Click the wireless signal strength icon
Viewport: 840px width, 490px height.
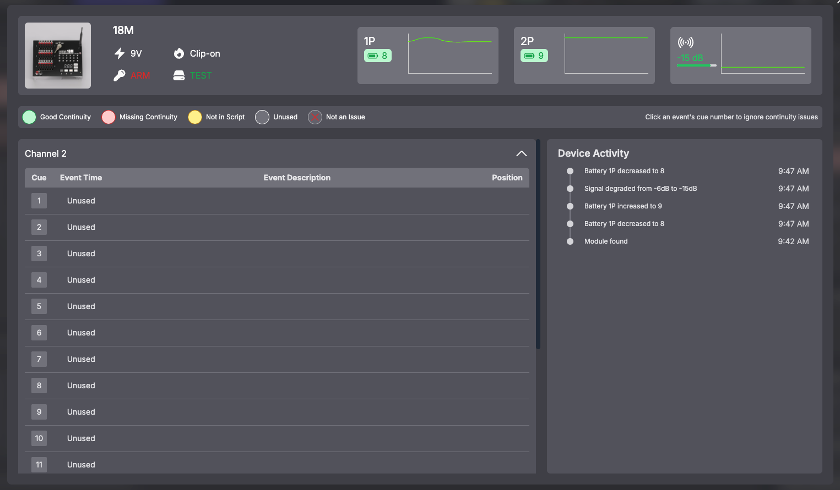click(x=685, y=42)
